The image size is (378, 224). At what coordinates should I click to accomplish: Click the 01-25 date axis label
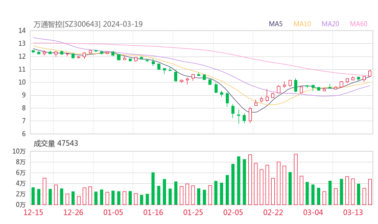tap(193, 212)
